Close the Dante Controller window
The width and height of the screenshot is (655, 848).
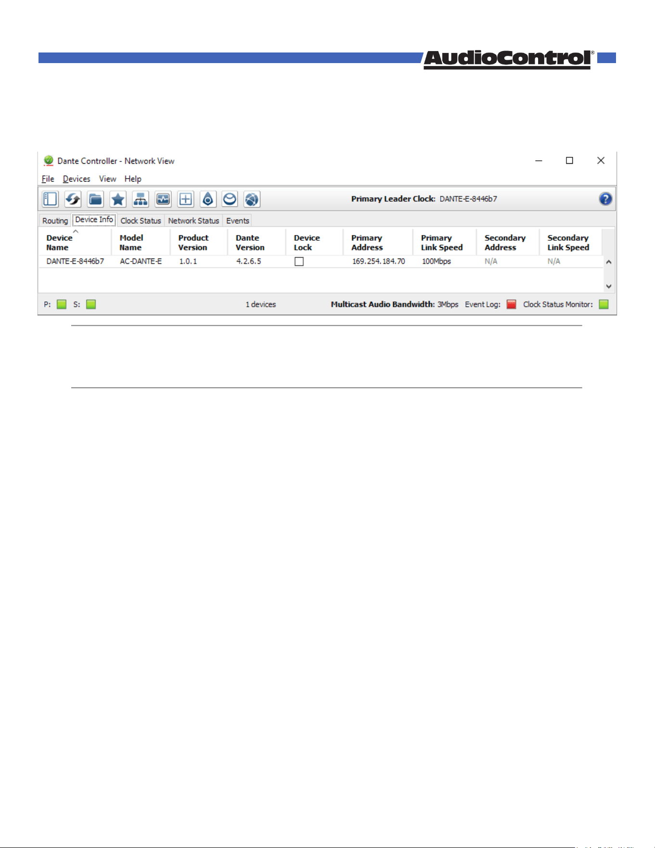[x=601, y=161]
